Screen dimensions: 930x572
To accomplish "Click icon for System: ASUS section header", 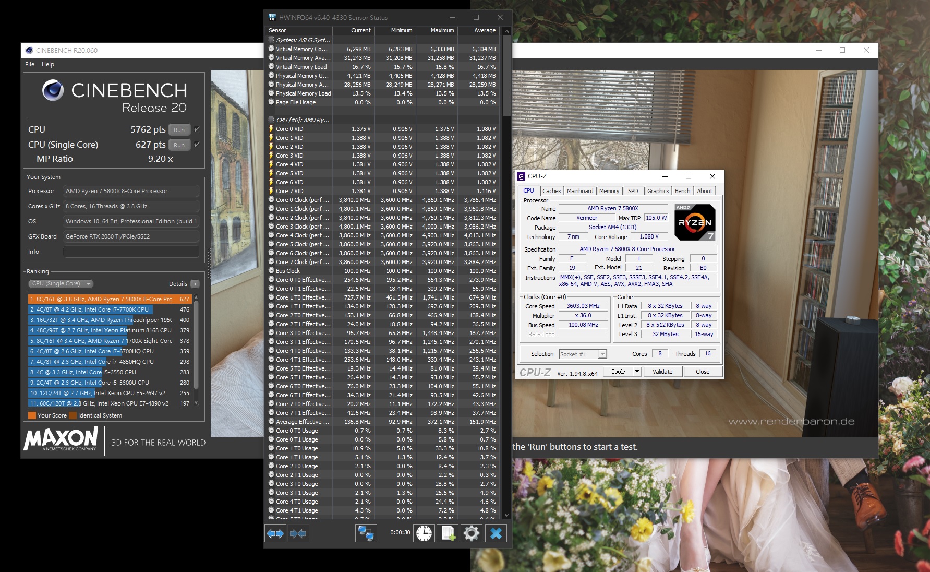I will pos(271,40).
